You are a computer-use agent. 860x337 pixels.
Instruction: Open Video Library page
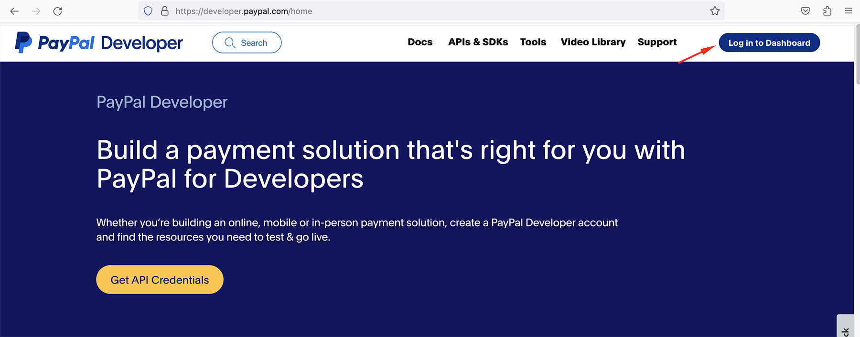click(x=593, y=42)
